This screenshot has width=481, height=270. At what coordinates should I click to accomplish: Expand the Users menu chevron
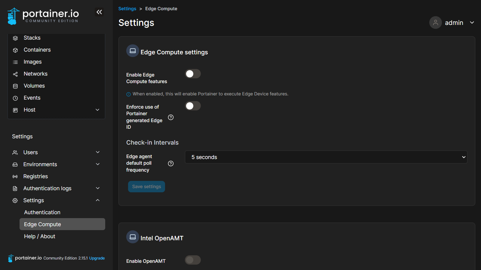98,152
